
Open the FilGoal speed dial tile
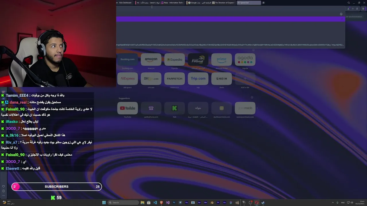[198, 60]
